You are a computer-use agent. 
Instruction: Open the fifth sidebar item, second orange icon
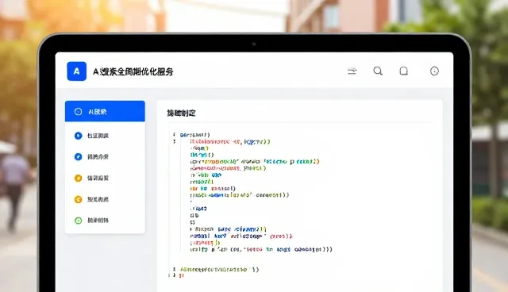pyautogui.click(x=105, y=199)
